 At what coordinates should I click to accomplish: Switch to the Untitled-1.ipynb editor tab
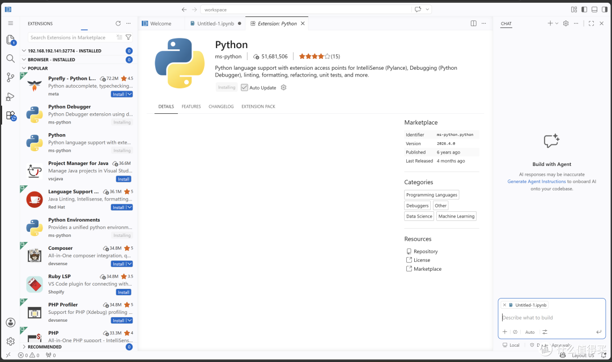(215, 23)
